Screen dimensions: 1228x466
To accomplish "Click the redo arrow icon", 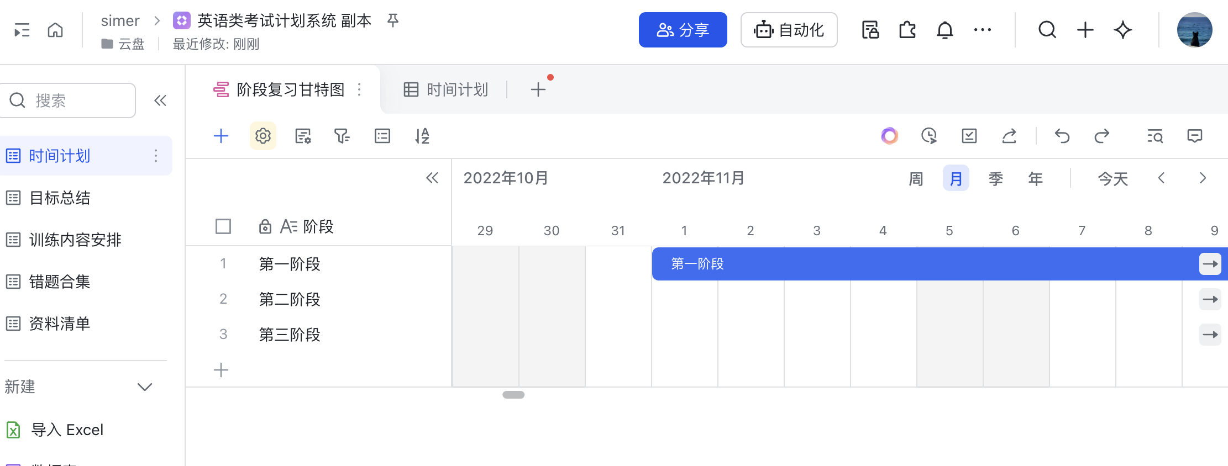I will (1101, 136).
